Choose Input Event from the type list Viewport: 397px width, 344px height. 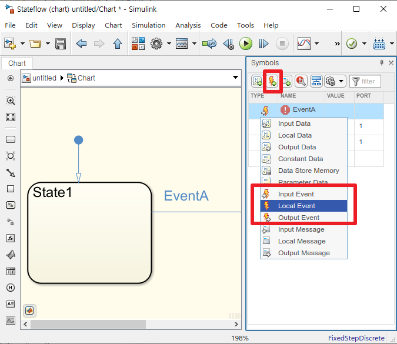303,194
